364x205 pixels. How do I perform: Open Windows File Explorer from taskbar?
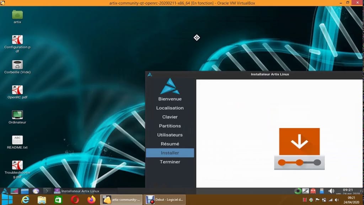pos(42,200)
